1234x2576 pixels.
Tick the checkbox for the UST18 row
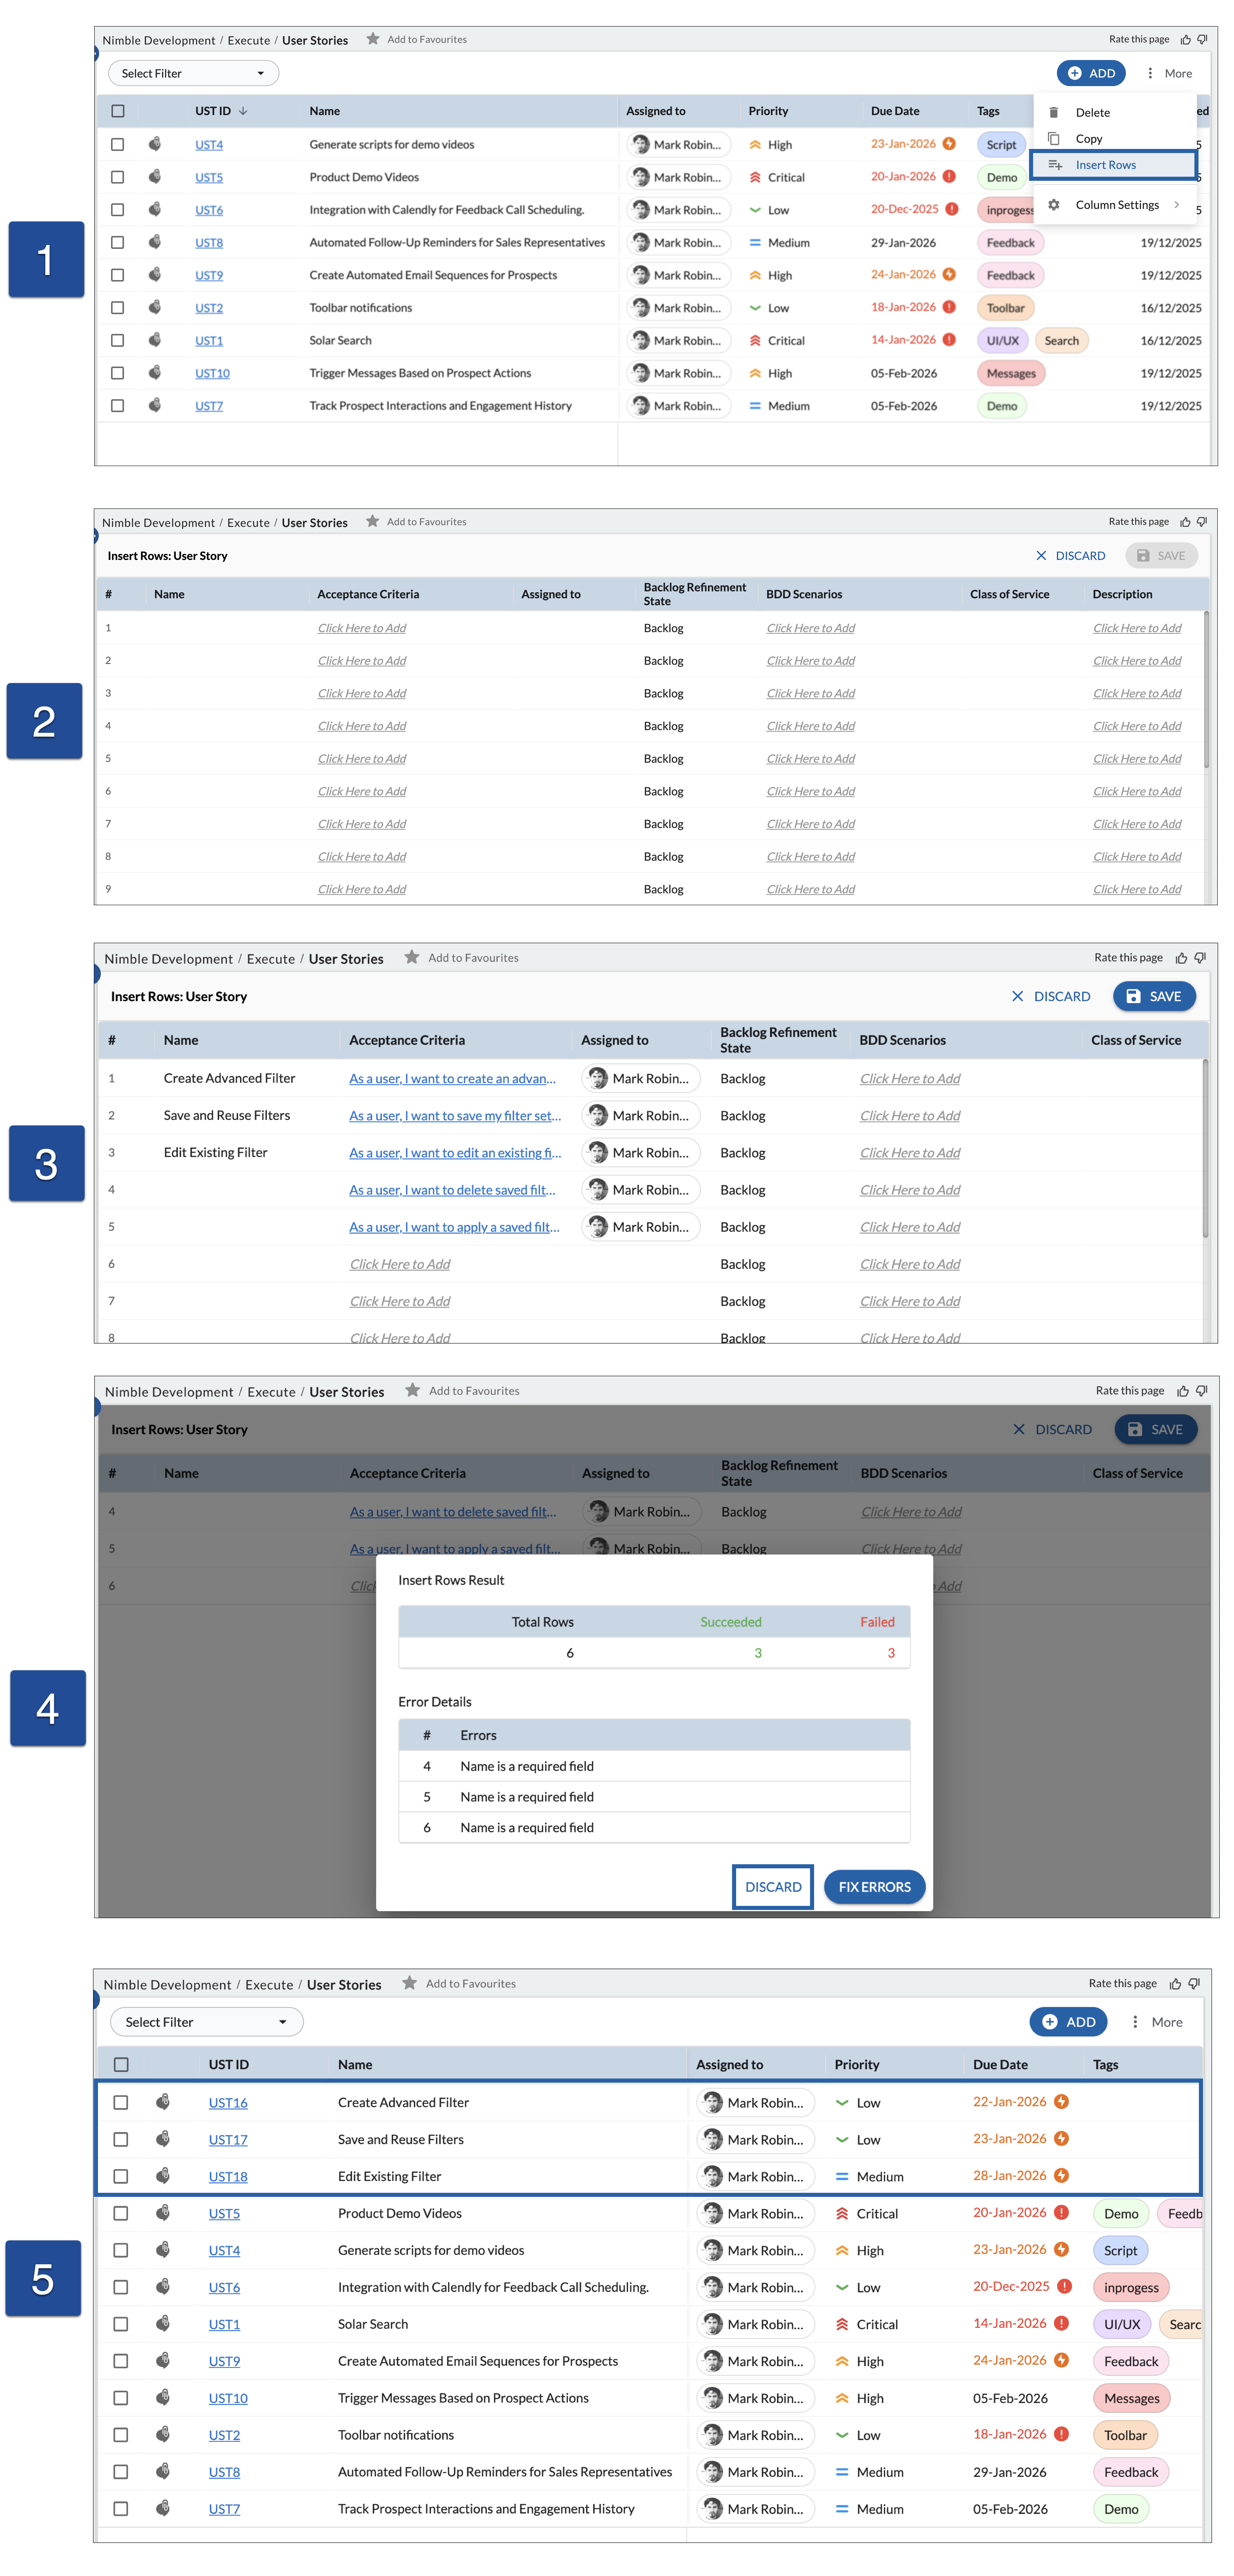pos(121,2177)
